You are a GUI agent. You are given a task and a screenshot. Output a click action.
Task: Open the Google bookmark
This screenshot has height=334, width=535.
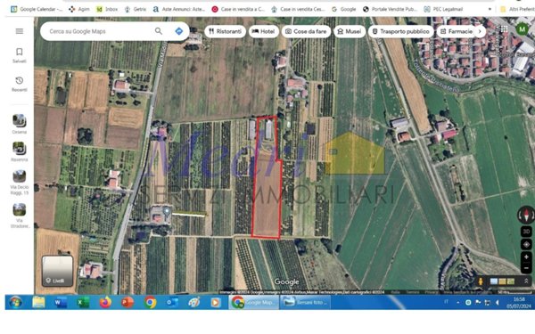click(343, 9)
